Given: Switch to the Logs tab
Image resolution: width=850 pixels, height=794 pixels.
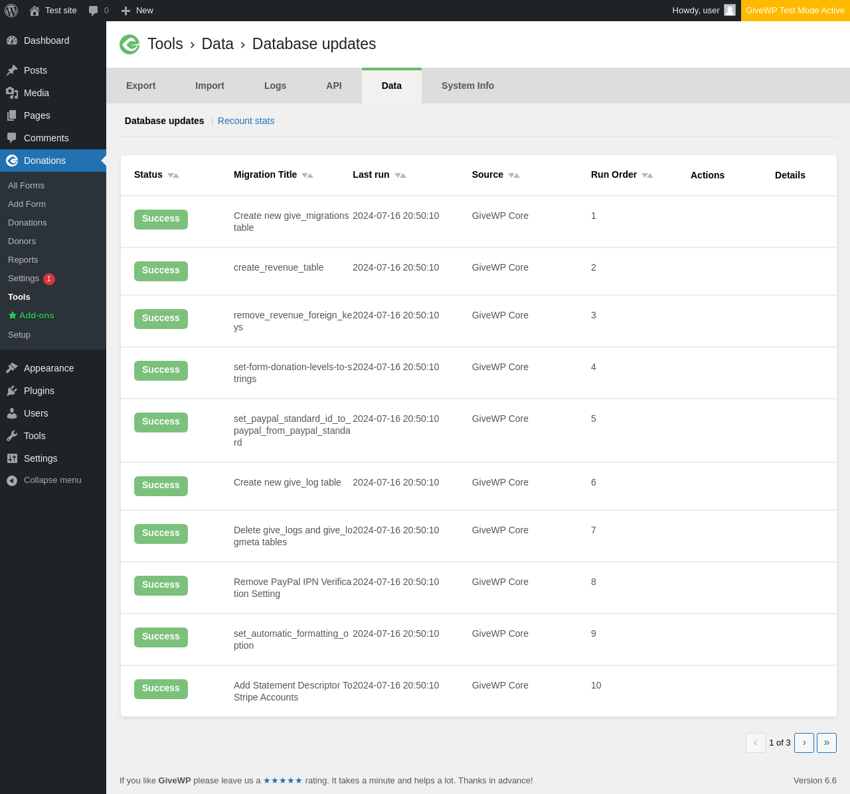Looking at the screenshot, I should 275,86.
